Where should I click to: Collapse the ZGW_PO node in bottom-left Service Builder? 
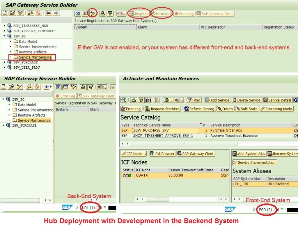3,99
